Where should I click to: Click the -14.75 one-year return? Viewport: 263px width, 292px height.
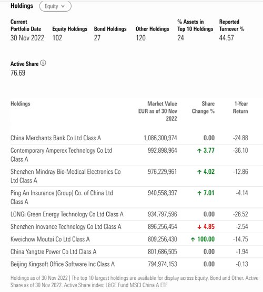pyautogui.click(x=240, y=239)
